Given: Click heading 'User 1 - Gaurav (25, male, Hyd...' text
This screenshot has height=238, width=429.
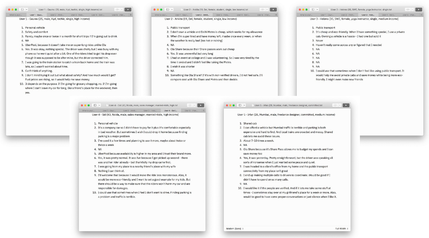Looking at the screenshot, I should 54,19.
